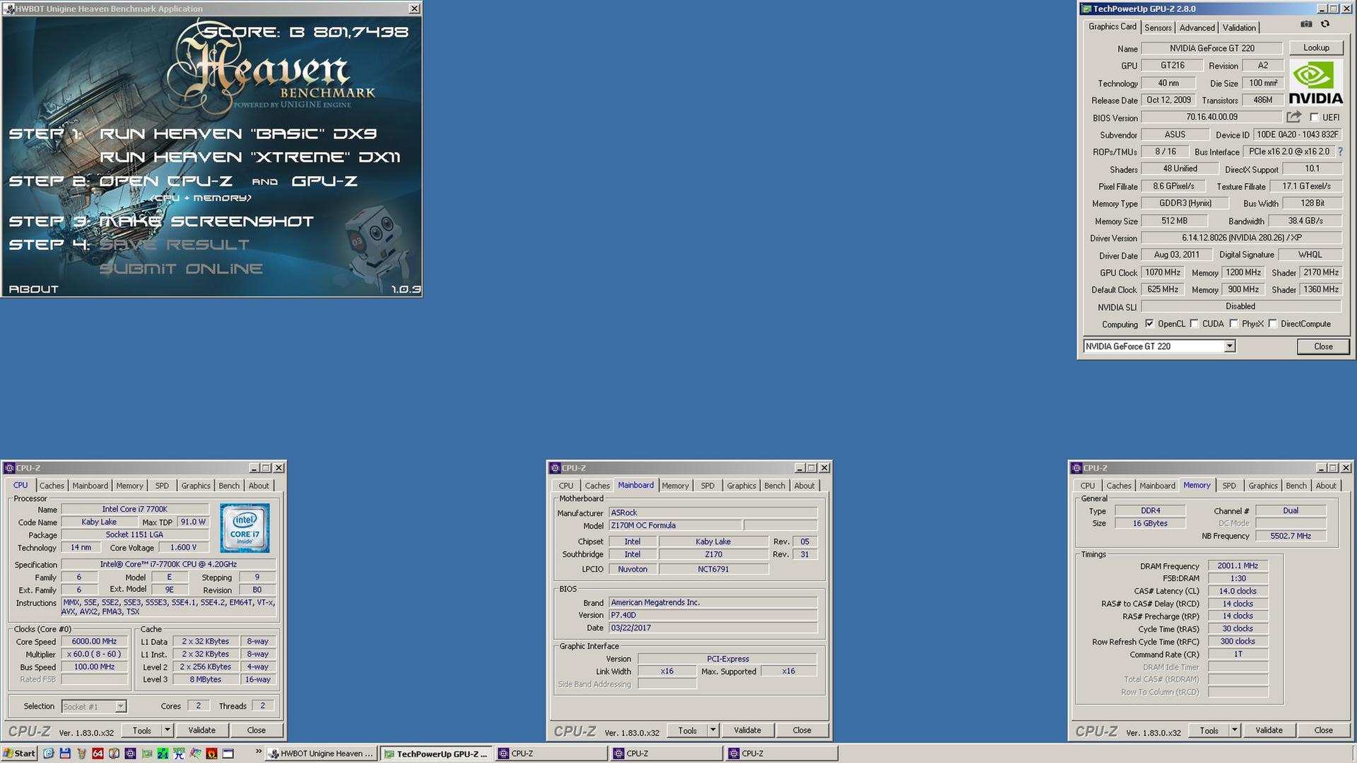1357x763 pixels.
Task: Open the green 2-1 quick launch icon
Action: point(163,753)
